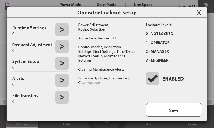Image resolution: width=214 pixels, height=128 pixels.
Task: Switch to the Settings tab
Action: click(x=22, y=124)
